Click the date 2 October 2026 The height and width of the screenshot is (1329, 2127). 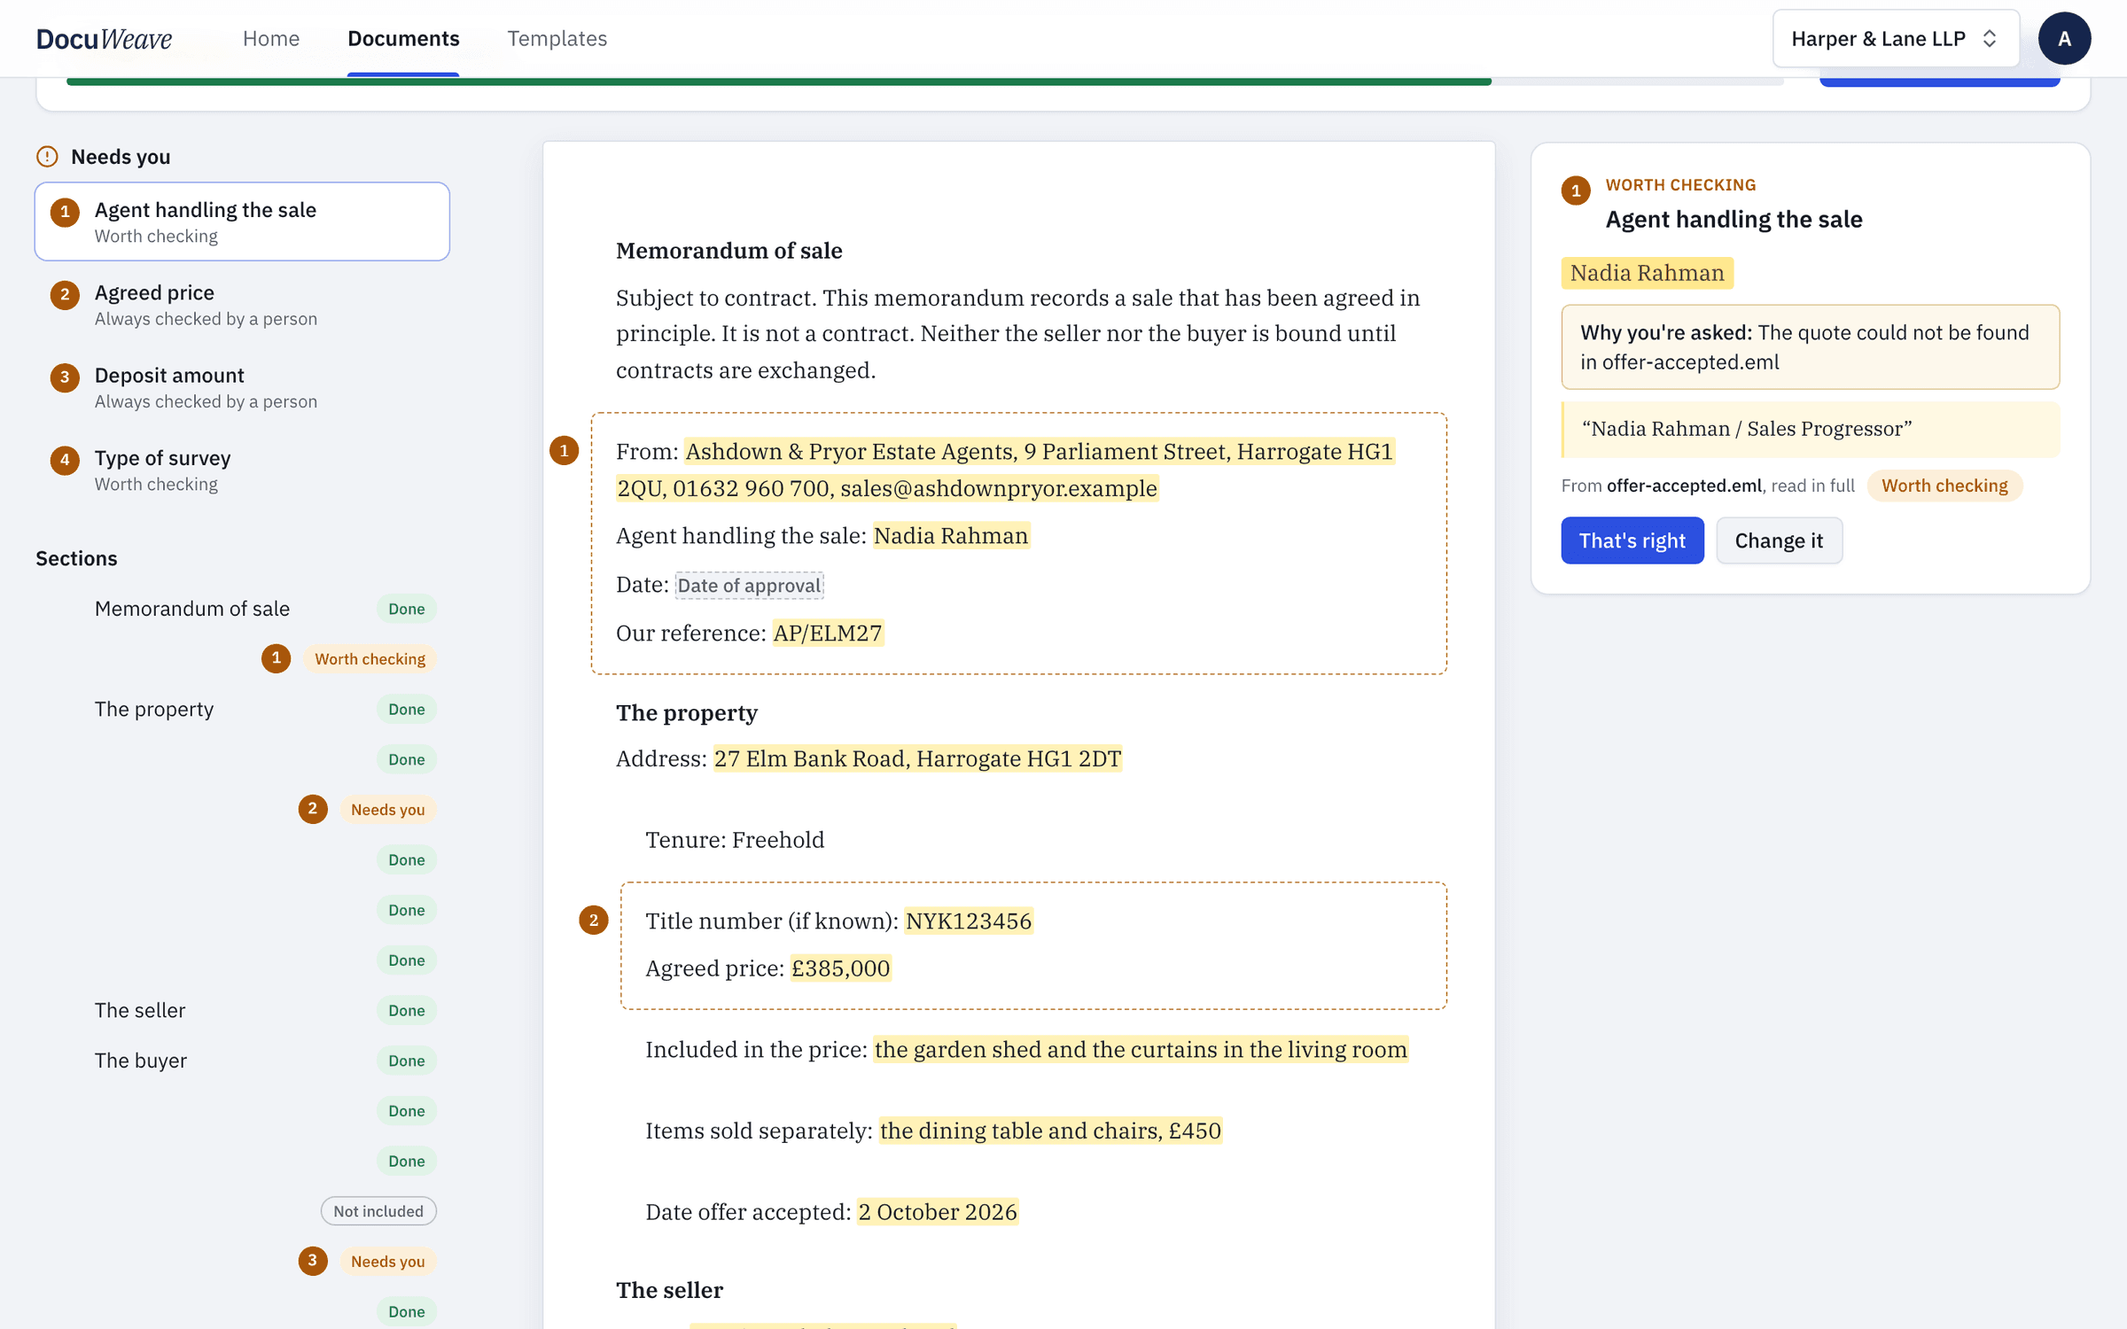pyautogui.click(x=938, y=1211)
